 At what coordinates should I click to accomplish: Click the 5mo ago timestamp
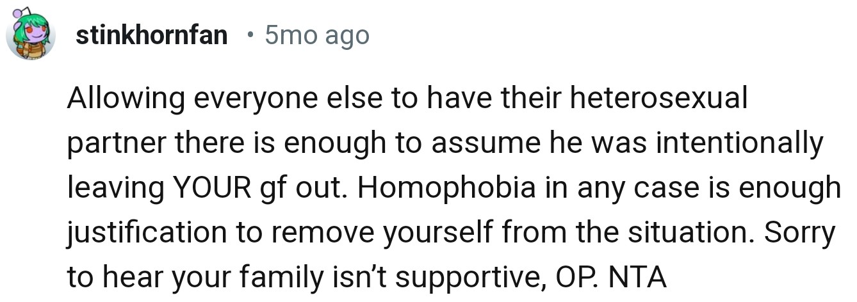(x=317, y=36)
